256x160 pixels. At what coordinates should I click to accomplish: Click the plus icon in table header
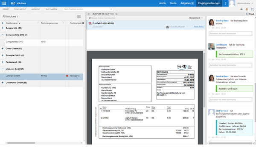click(x=3, y=23)
